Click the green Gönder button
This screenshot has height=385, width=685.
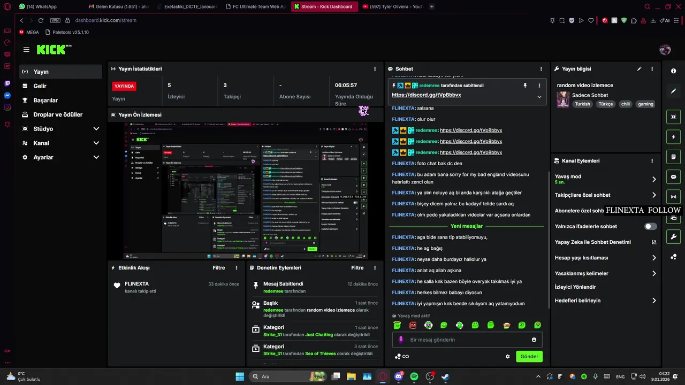[x=529, y=357]
